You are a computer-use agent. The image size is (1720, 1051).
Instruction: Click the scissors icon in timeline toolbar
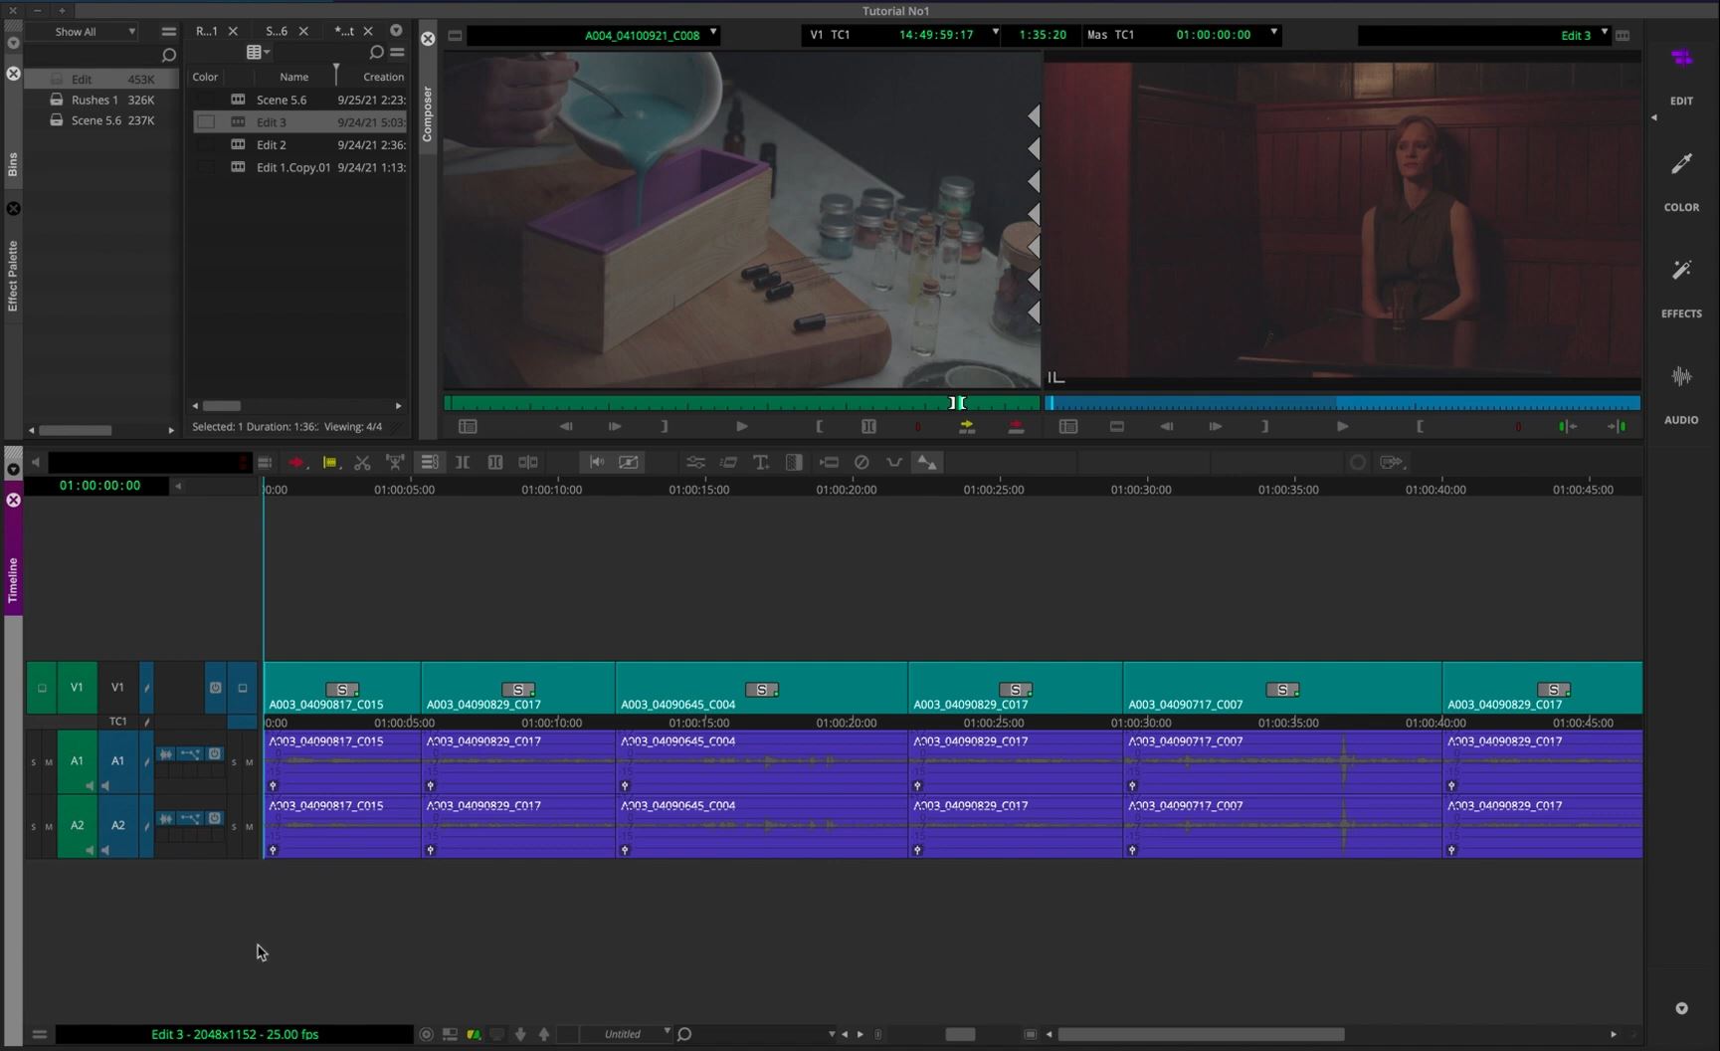pyautogui.click(x=362, y=462)
